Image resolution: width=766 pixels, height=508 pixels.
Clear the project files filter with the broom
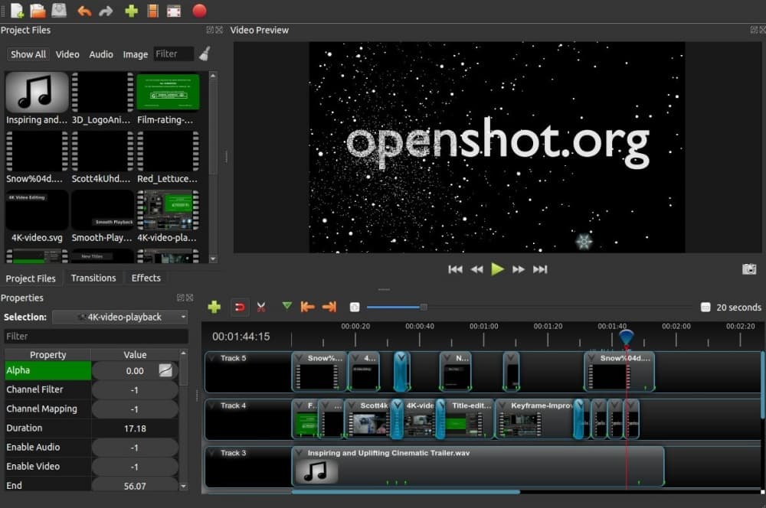coord(205,54)
